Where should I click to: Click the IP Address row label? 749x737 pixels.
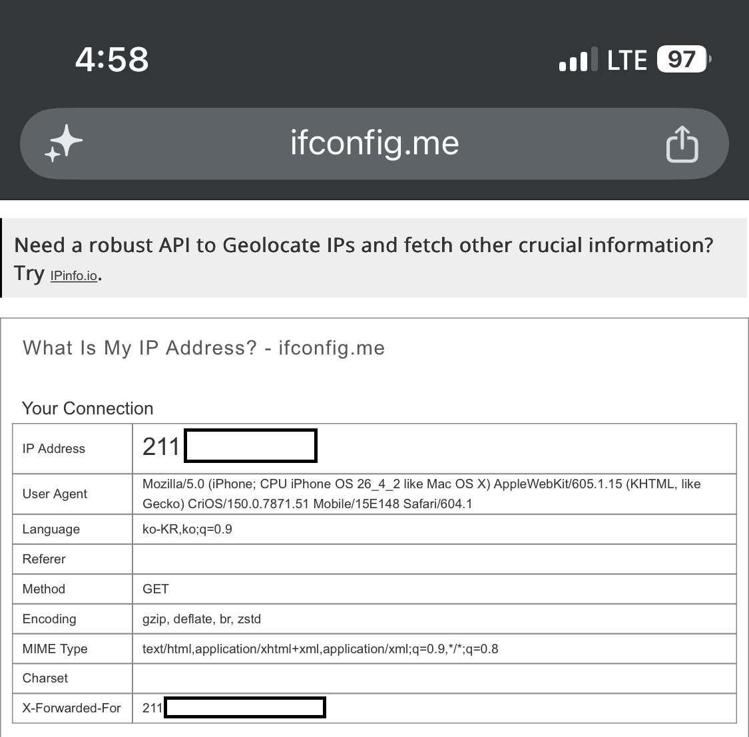(53, 448)
